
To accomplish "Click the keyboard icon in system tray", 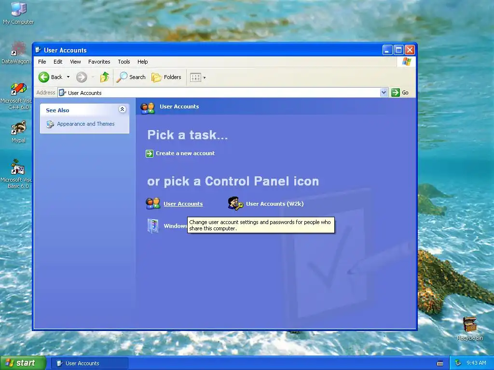I will pos(440,363).
